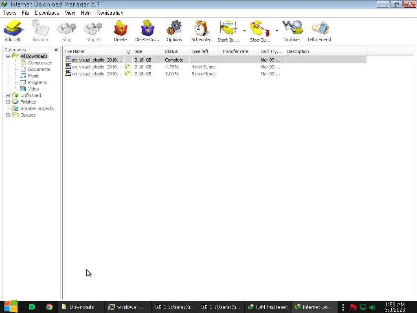Click ISO file icon of completed download

click(x=68, y=60)
